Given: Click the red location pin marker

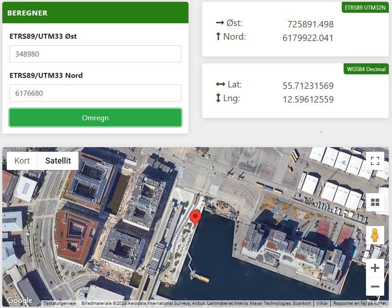Looking at the screenshot, I should [195, 218].
